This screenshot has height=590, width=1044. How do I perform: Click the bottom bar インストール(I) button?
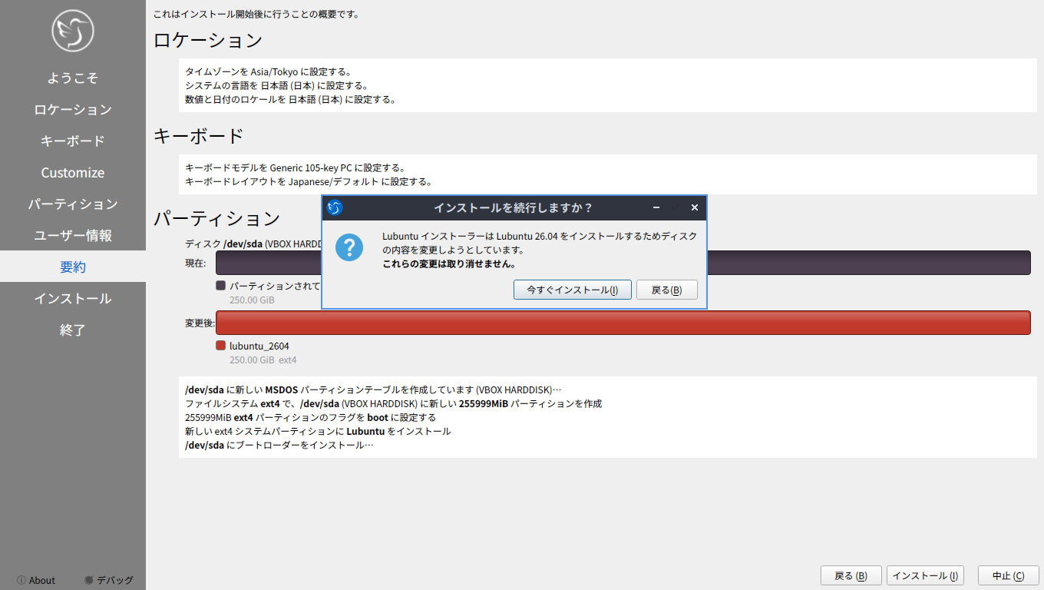click(x=925, y=575)
